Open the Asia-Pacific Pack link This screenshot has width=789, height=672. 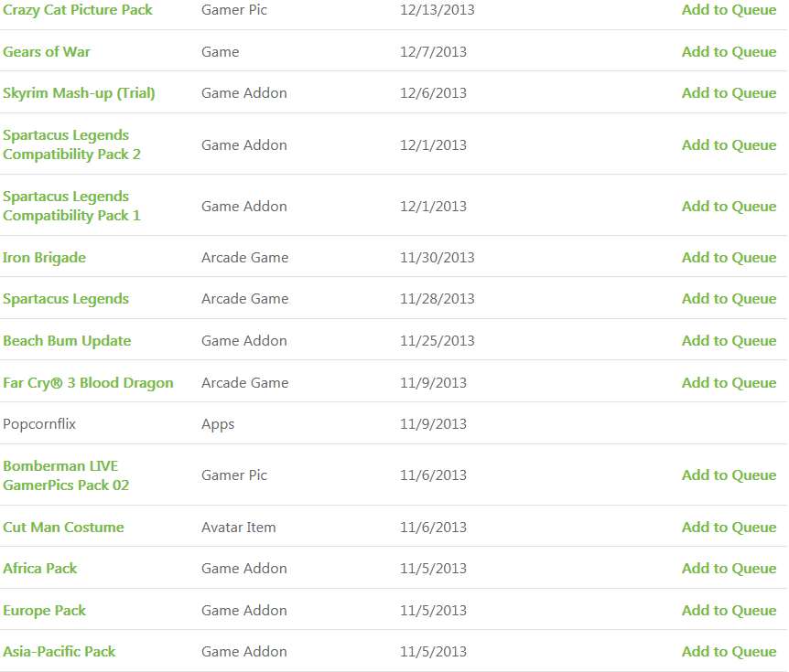(x=59, y=652)
